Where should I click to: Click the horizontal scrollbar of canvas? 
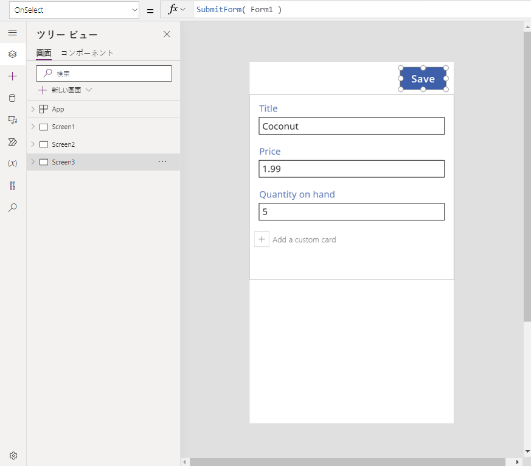(x=347, y=462)
